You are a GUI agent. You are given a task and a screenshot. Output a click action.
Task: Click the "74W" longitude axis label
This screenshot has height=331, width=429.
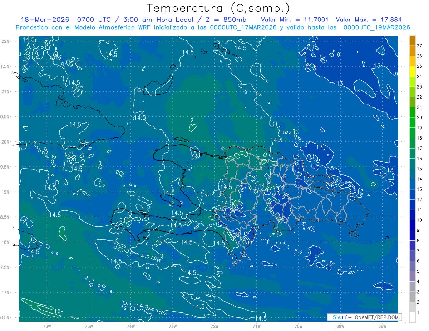pyautogui.click(x=131, y=326)
